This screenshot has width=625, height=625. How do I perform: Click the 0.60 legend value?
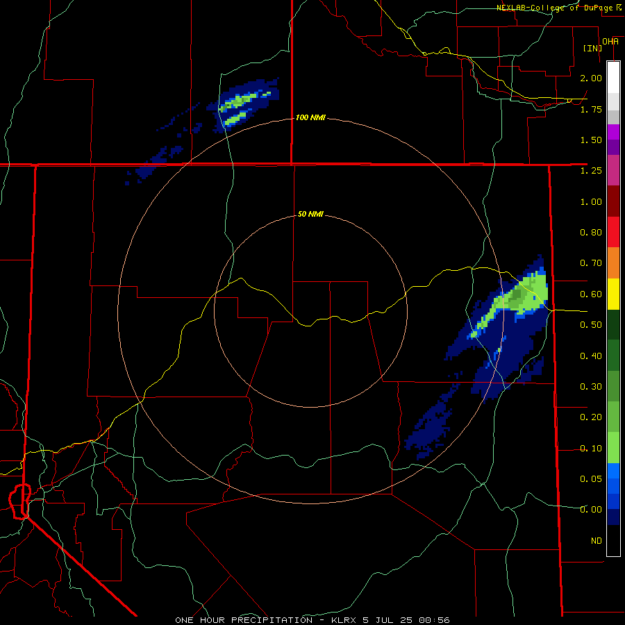pyautogui.click(x=591, y=294)
